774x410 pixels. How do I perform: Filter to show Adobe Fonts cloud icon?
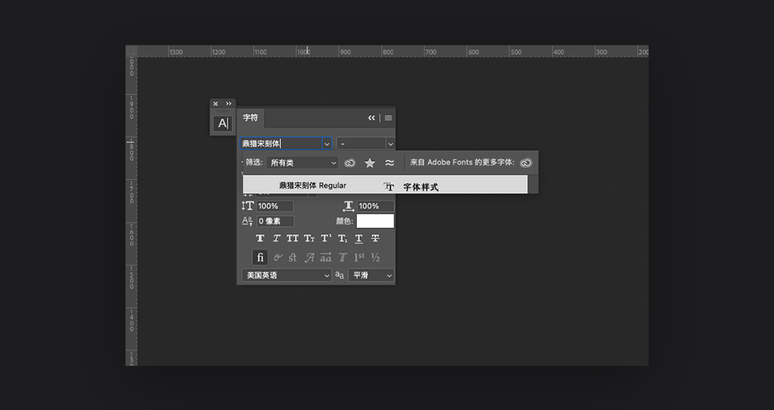pos(350,163)
